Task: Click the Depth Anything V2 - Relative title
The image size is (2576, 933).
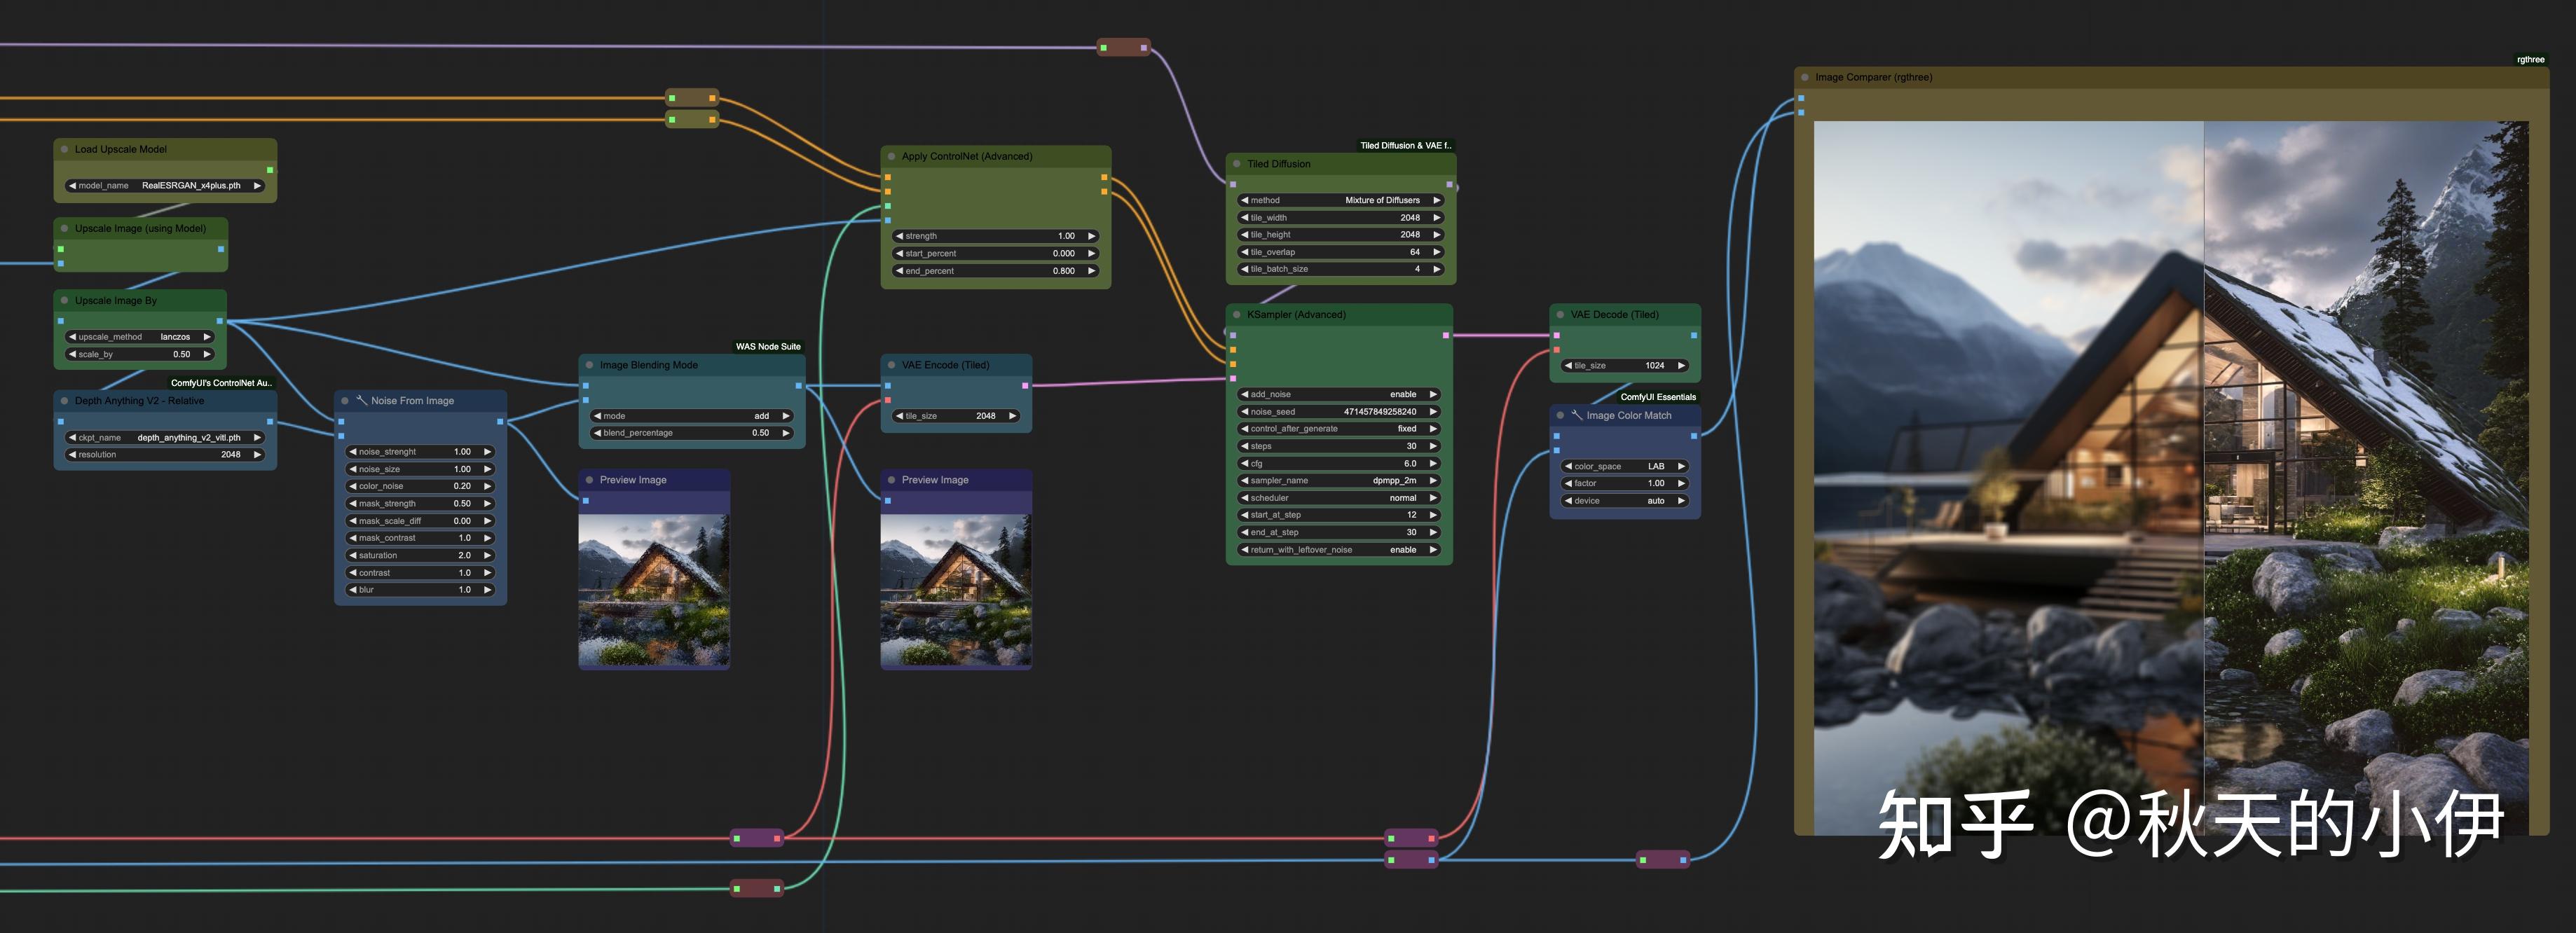Action: click(139, 401)
